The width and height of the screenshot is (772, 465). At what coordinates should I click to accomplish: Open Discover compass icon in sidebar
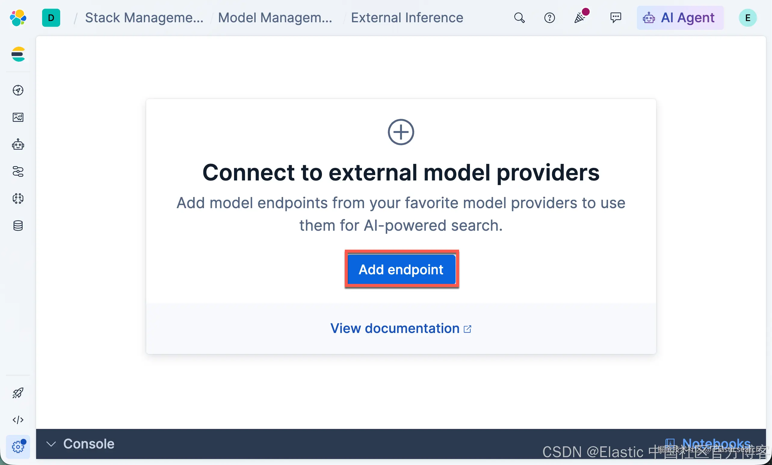tap(18, 90)
